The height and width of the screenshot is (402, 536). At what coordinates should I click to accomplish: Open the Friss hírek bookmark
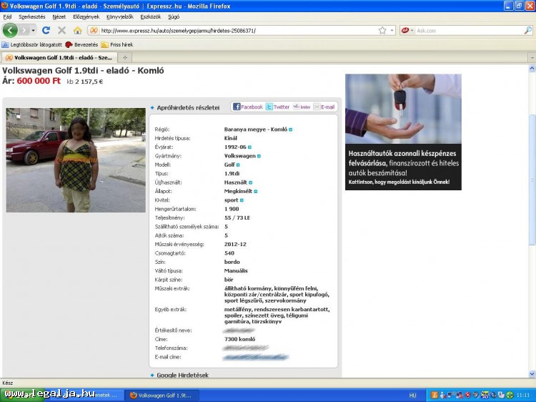pyautogui.click(x=116, y=44)
